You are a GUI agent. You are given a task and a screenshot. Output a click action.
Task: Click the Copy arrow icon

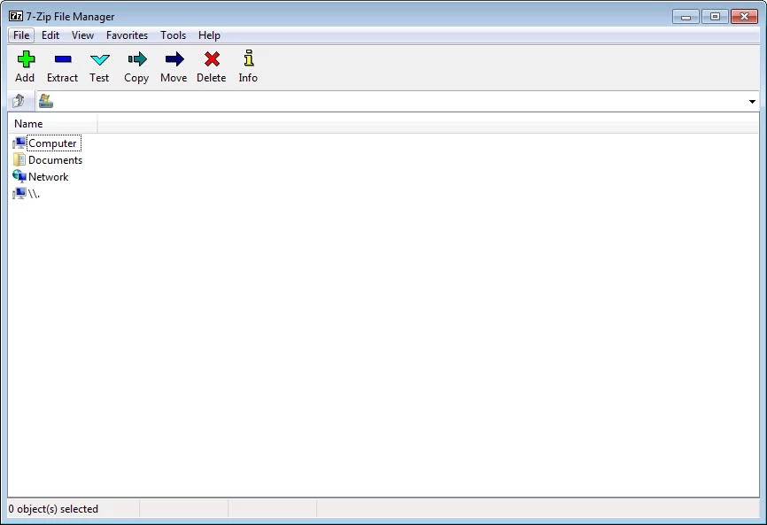136,60
